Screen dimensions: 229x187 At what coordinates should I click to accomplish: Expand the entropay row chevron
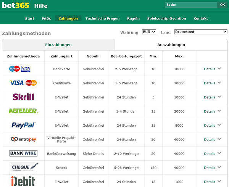(219, 139)
